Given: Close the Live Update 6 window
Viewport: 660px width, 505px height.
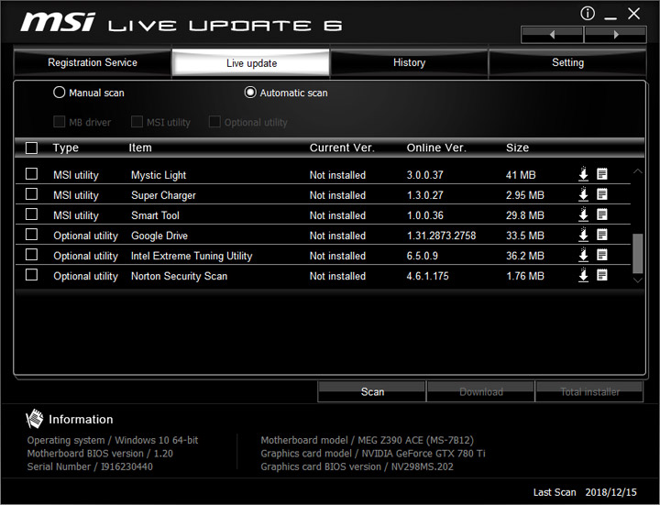Looking at the screenshot, I should tap(634, 14).
